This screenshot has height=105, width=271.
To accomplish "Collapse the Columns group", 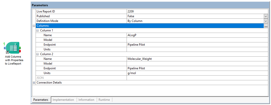I will click(x=34, y=26).
